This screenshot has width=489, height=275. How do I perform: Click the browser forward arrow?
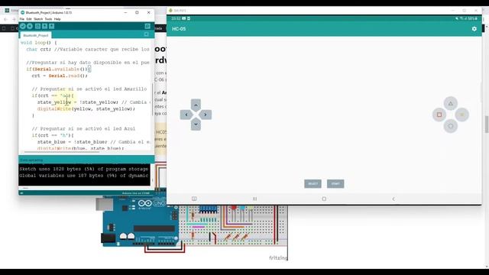tap(14, 19)
